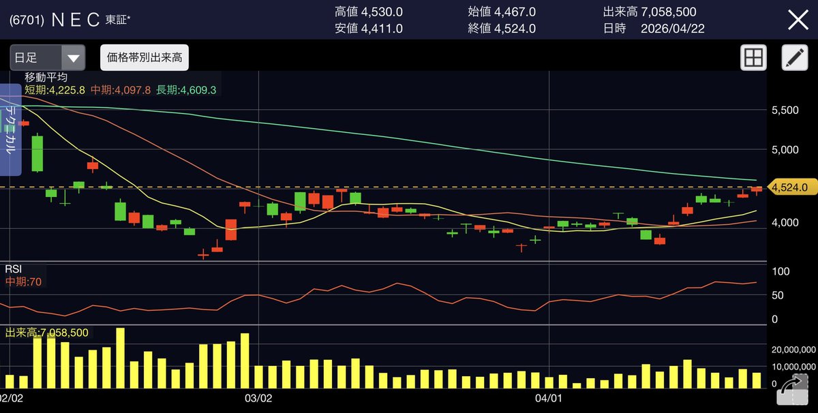Tap the 5,000 price axis label
The width and height of the screenshot is (818, 413).
point(787,149)
